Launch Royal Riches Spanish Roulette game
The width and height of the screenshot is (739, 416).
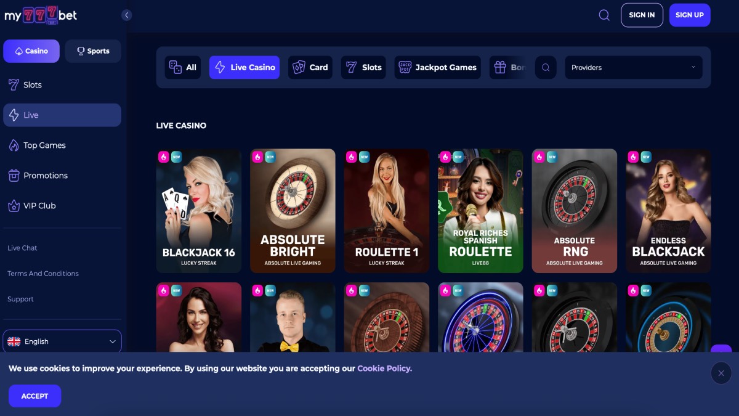click(480, 211)
